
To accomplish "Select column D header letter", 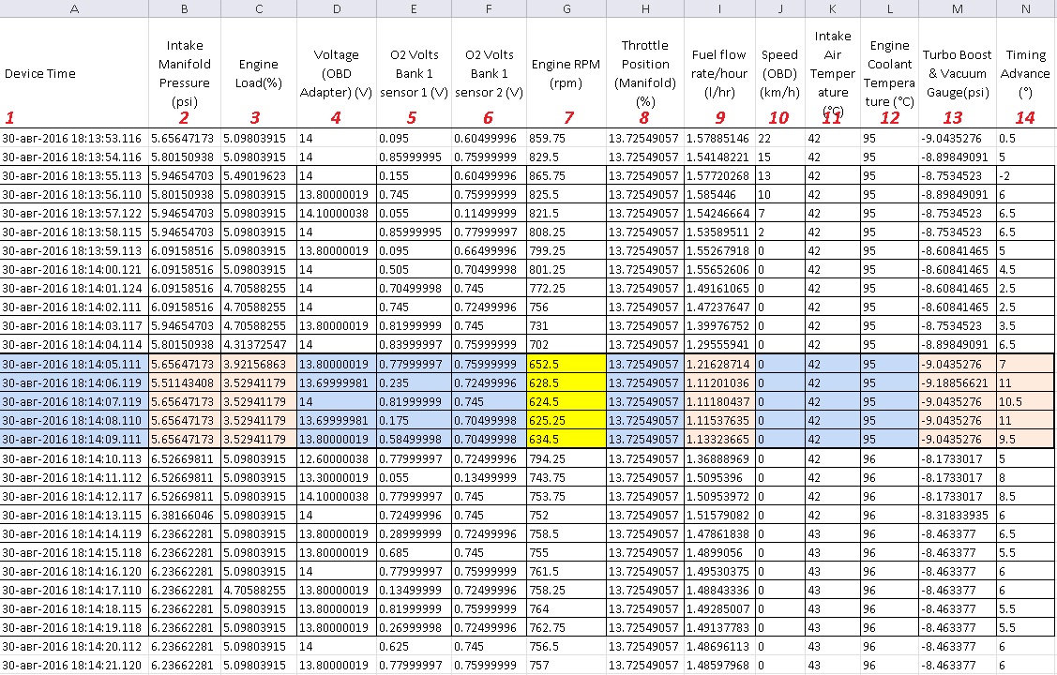I will (337, 8).
